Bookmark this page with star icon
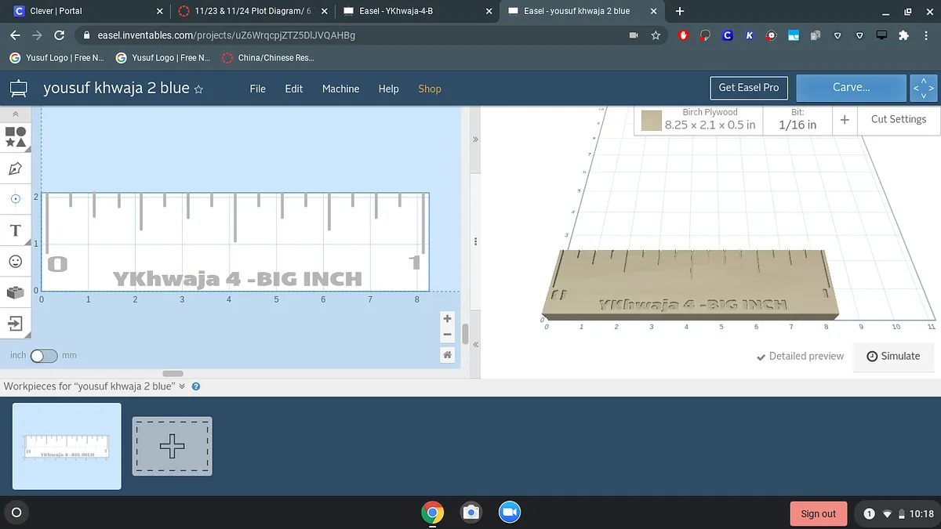The height and width of the screenshot is (529, 941). point(656,35)
